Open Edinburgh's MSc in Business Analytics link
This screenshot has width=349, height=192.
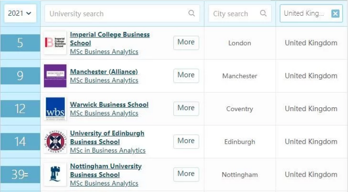coord(108,150)
